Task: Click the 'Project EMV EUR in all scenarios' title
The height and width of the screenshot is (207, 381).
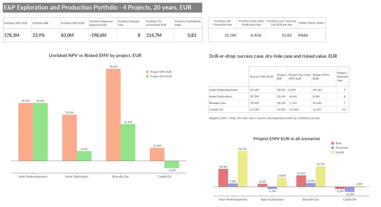Action: [286, 139]
